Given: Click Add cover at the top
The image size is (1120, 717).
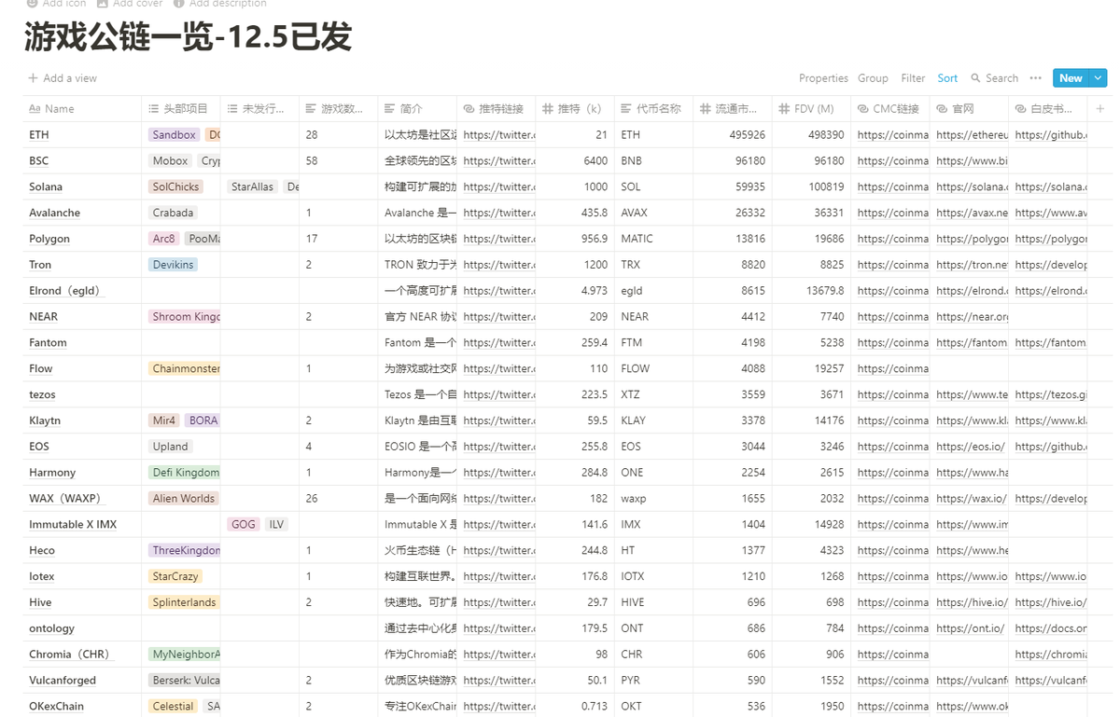Looking at the screenshot, I should pyautogui.click(x=130, y=4).
